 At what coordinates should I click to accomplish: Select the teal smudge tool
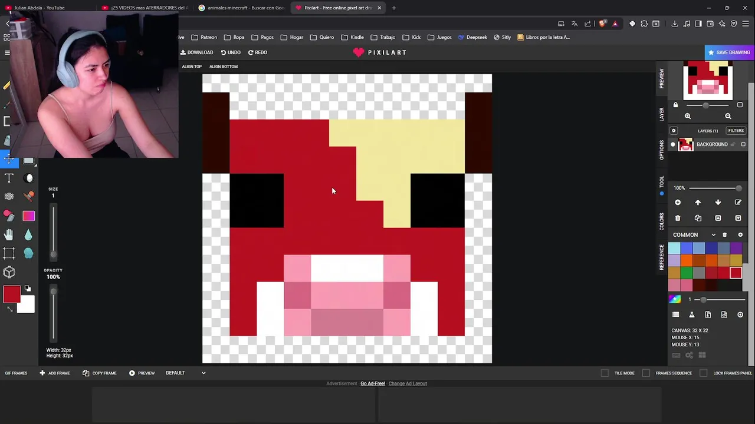point(29,253)
